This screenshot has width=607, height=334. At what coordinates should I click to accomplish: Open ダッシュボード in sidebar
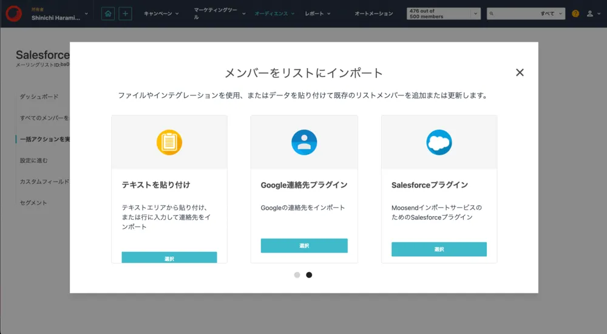click(39, 97)
